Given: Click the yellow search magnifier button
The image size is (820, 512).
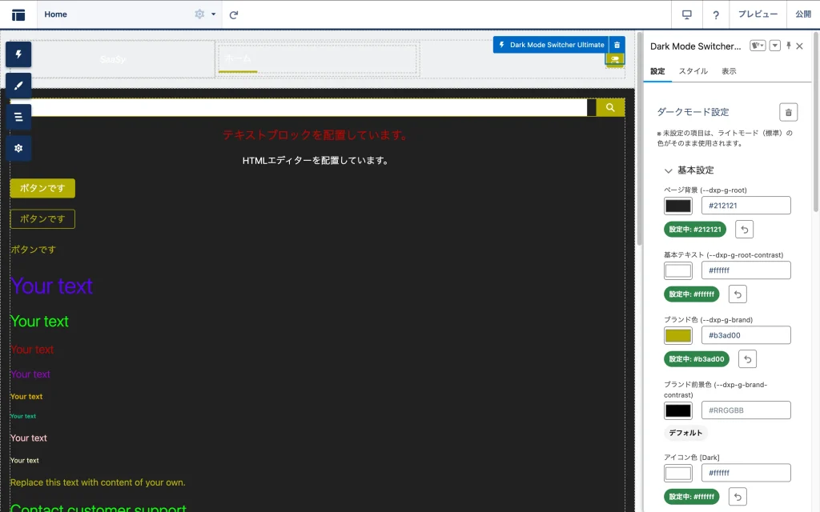Looking at the screenshot, I should click(610, 108).
